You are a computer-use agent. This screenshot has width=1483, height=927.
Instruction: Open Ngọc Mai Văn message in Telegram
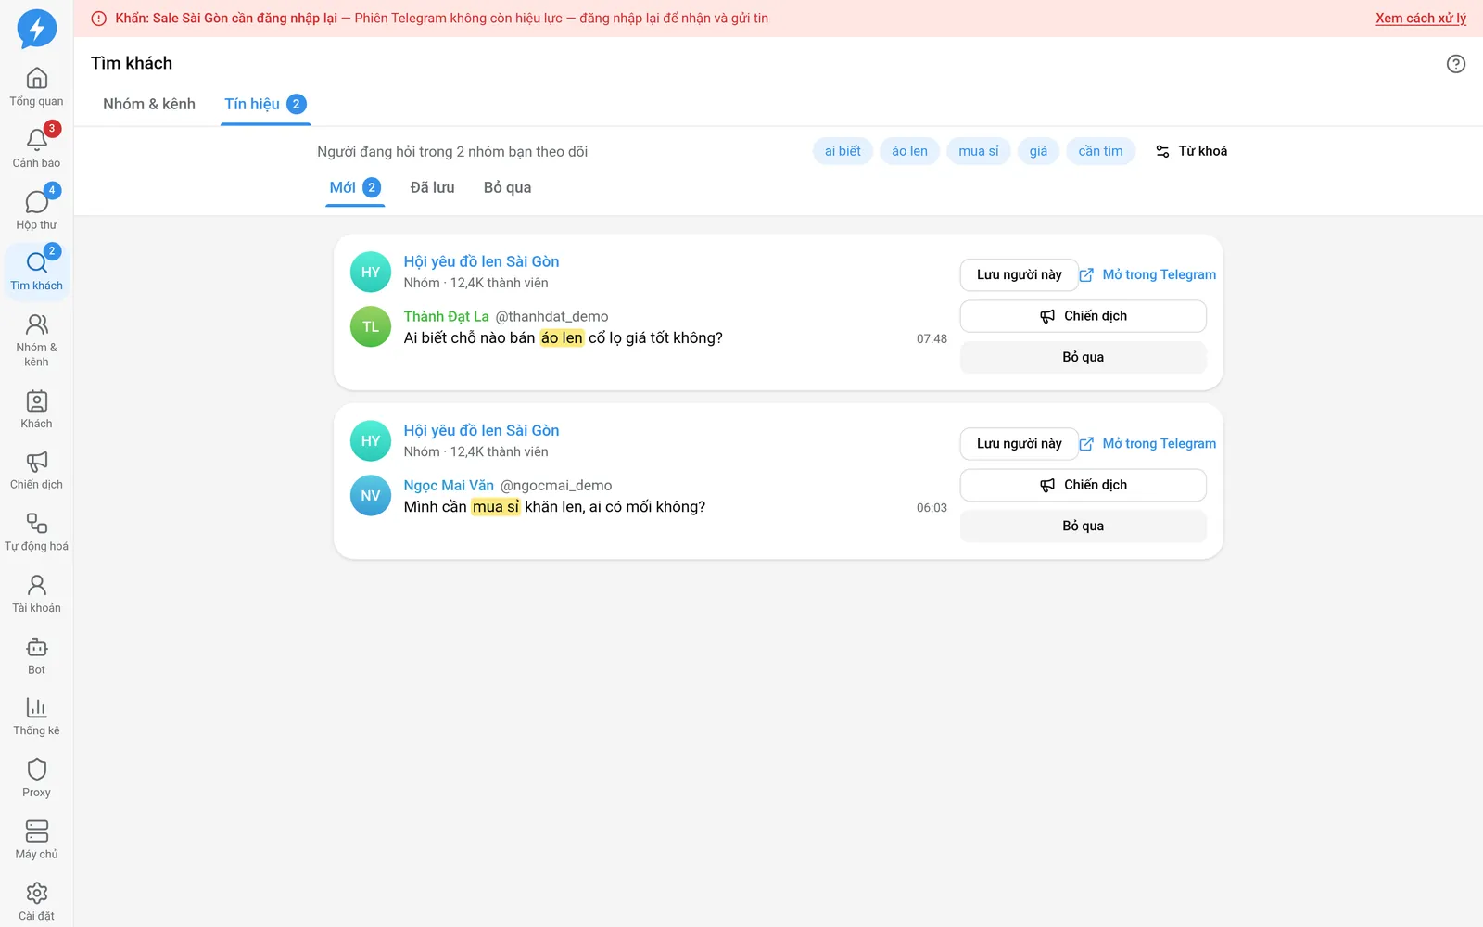click(1147, 443)
